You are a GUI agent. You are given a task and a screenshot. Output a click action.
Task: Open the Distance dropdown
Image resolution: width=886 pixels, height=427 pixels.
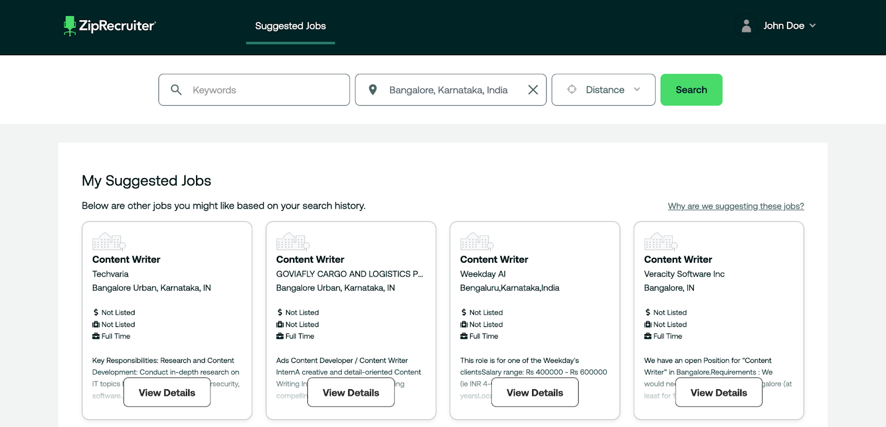tap(604, 90)
